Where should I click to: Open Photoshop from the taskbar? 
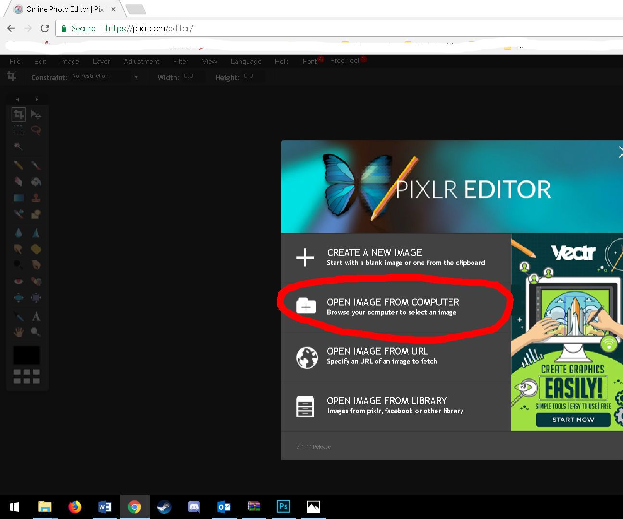[x=283, y=507]
